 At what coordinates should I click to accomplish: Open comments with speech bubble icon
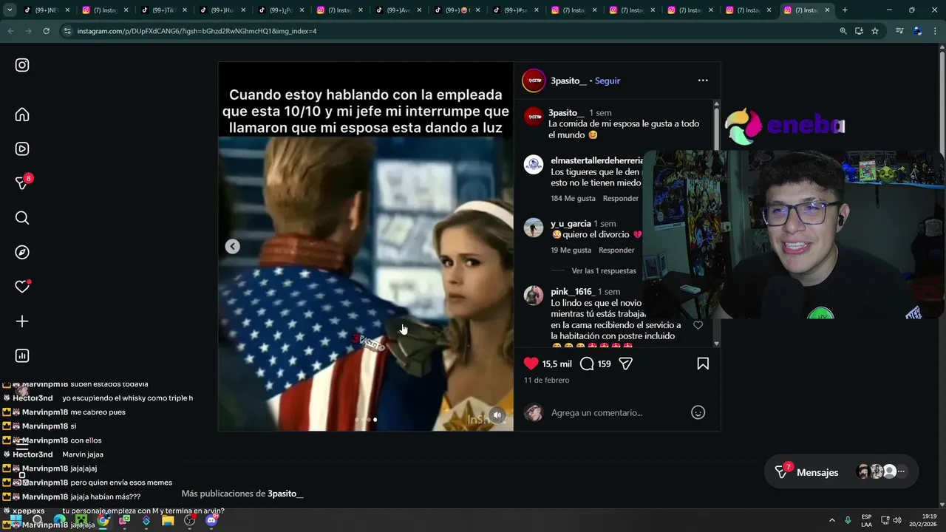(x=587, y=364)
